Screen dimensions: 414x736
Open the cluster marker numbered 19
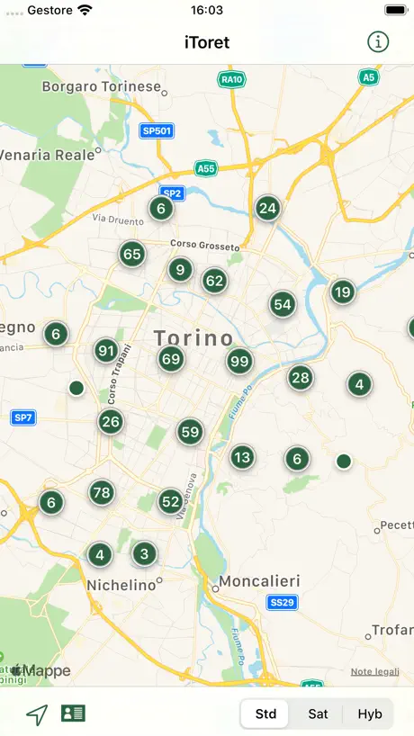(343, 292)
